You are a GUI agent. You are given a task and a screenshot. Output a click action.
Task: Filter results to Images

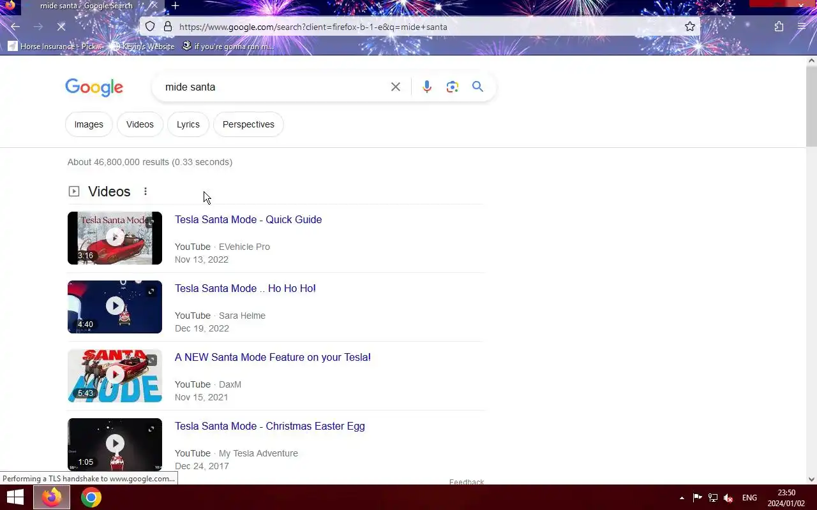tap(89, 124)
